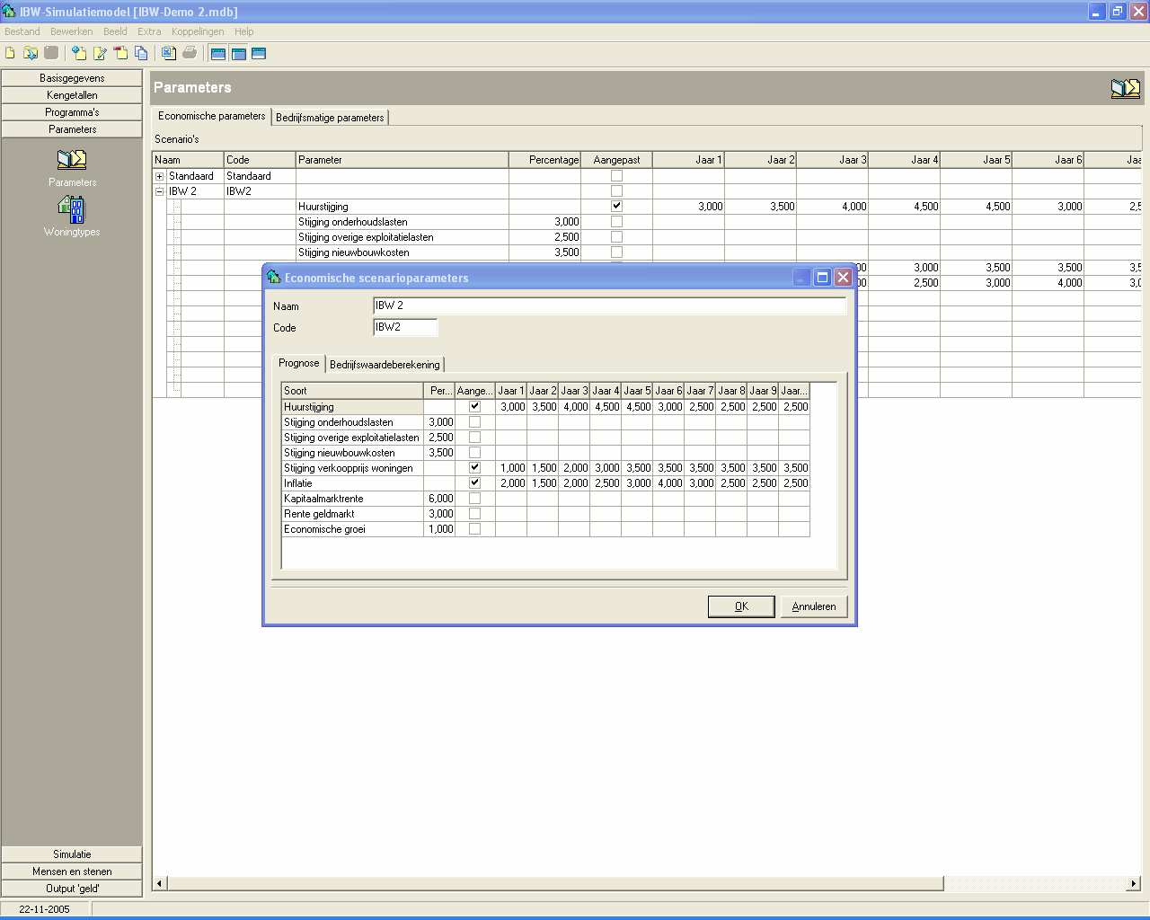This screenshot has width=1150, height=920.
Task: Open the Woningtypes sidebar building icon
Action: tap(72, 209)
